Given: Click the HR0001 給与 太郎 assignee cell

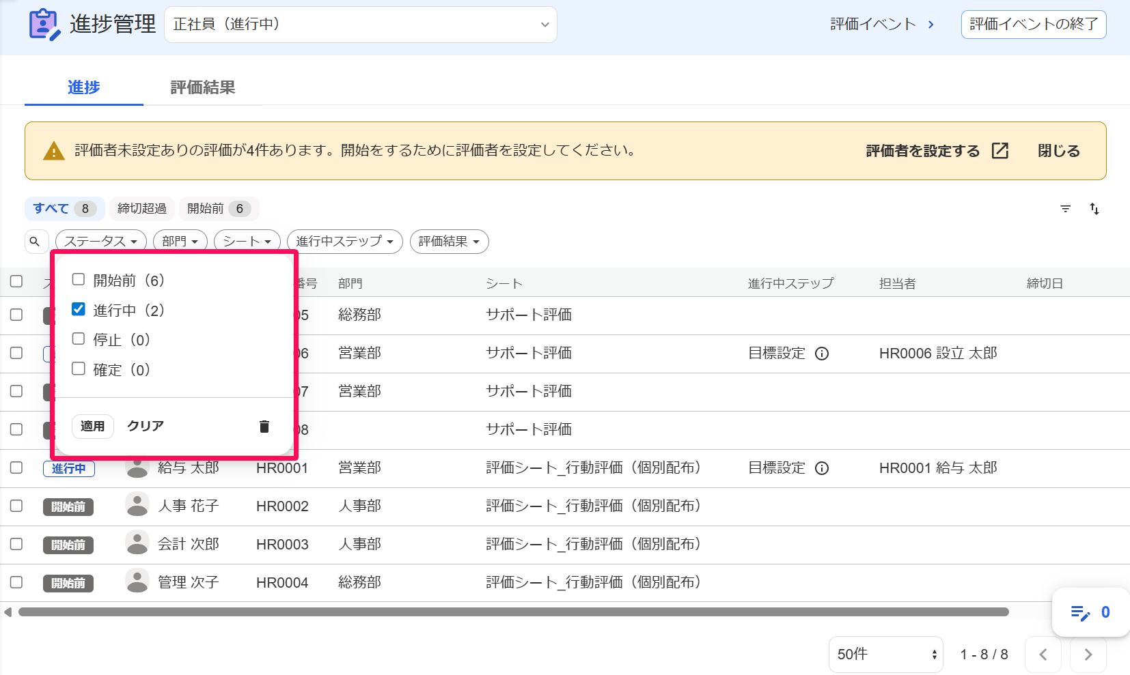Looking at the screenshot, I should (938, 468).
